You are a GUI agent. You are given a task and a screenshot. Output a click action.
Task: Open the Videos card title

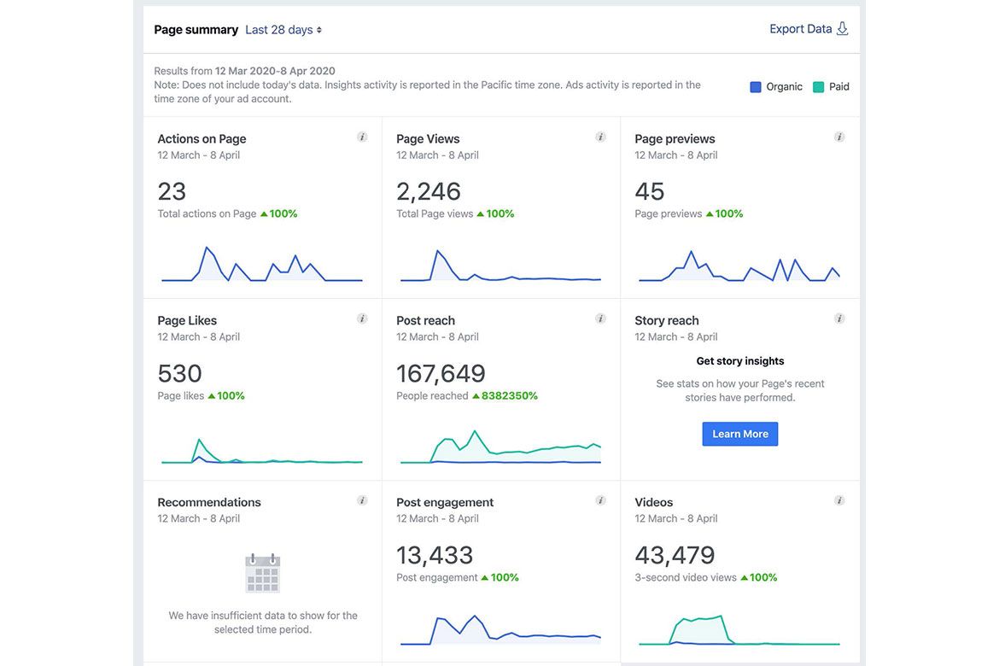coord(654,502)
